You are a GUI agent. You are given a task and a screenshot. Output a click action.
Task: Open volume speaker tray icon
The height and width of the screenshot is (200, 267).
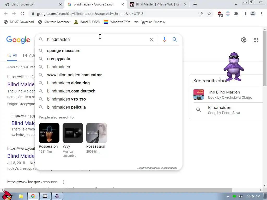(x=240, y=196)
